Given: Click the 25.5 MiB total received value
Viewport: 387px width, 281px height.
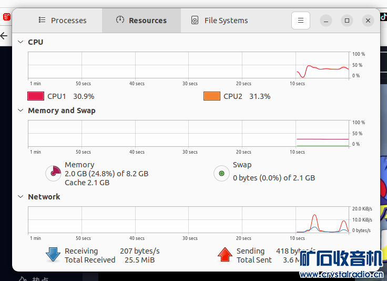Looking at the screenshot, I should click(140, 260).
